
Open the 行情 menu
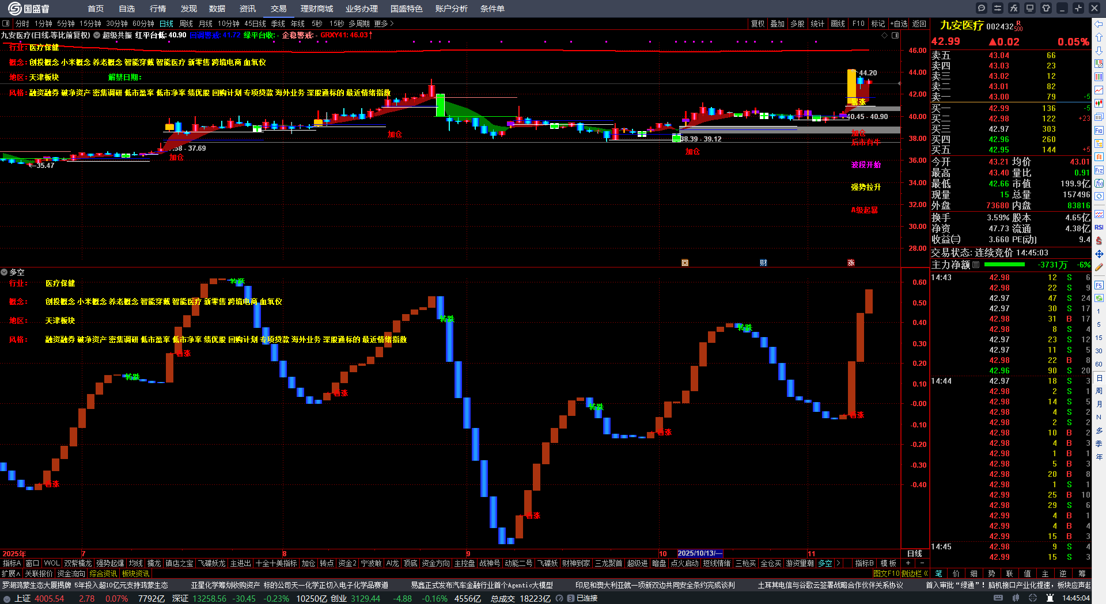pyautogui.click(x=158, y=9)
